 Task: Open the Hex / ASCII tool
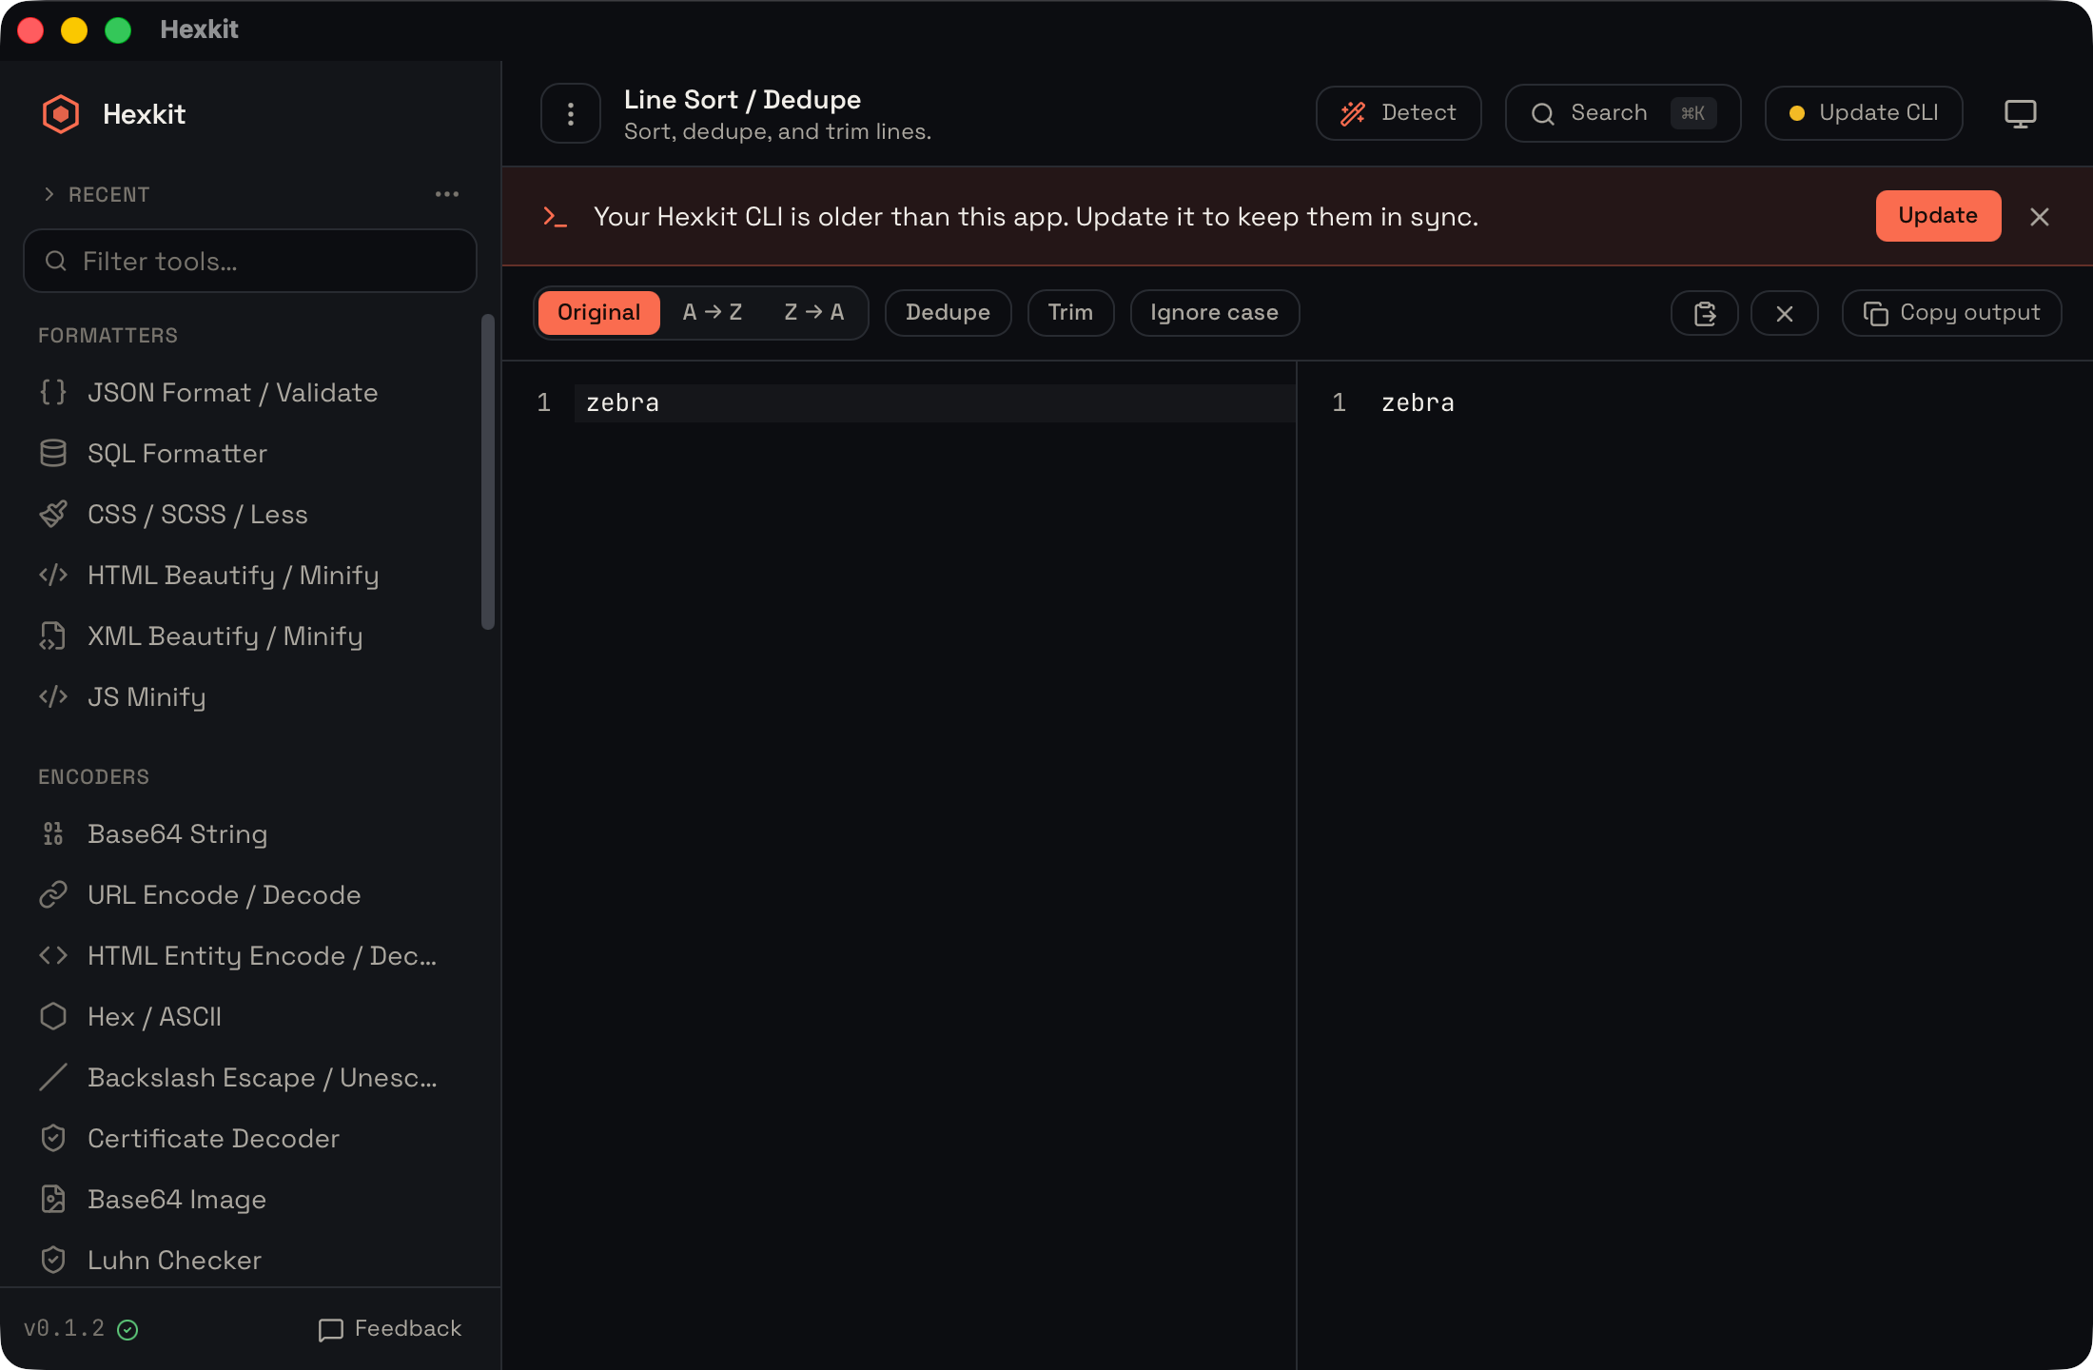pos(252,1016)
